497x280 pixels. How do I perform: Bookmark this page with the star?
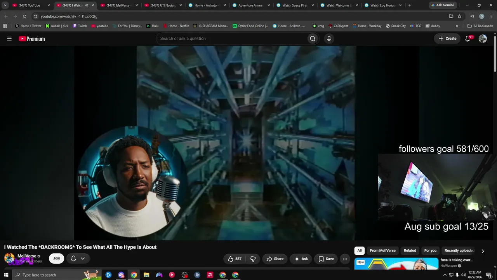tap(459, 16)
